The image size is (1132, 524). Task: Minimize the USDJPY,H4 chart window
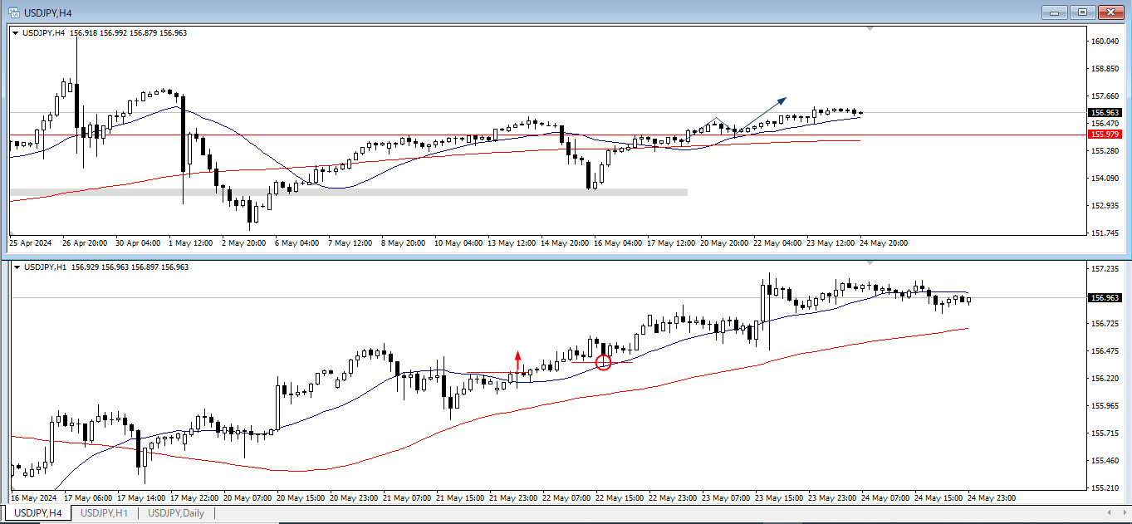(1055, 12)
